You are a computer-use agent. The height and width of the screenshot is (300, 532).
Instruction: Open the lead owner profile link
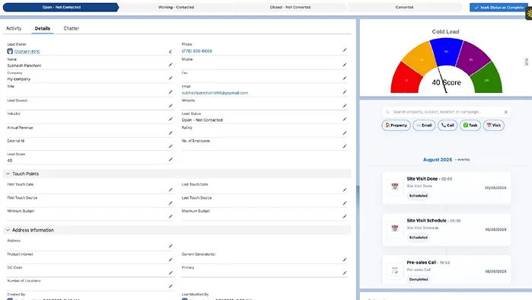point(27,52)
